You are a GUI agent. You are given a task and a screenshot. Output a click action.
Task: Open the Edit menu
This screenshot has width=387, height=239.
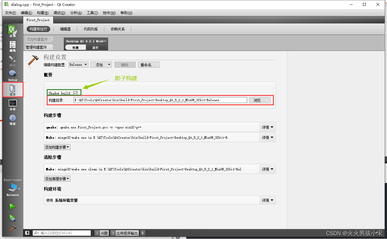[x=26, y=13]
